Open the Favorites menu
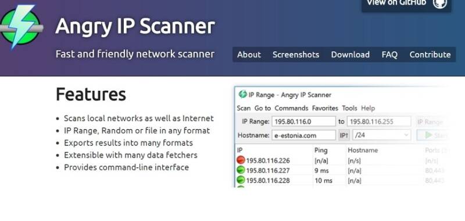465x221 pixels. 325,108
